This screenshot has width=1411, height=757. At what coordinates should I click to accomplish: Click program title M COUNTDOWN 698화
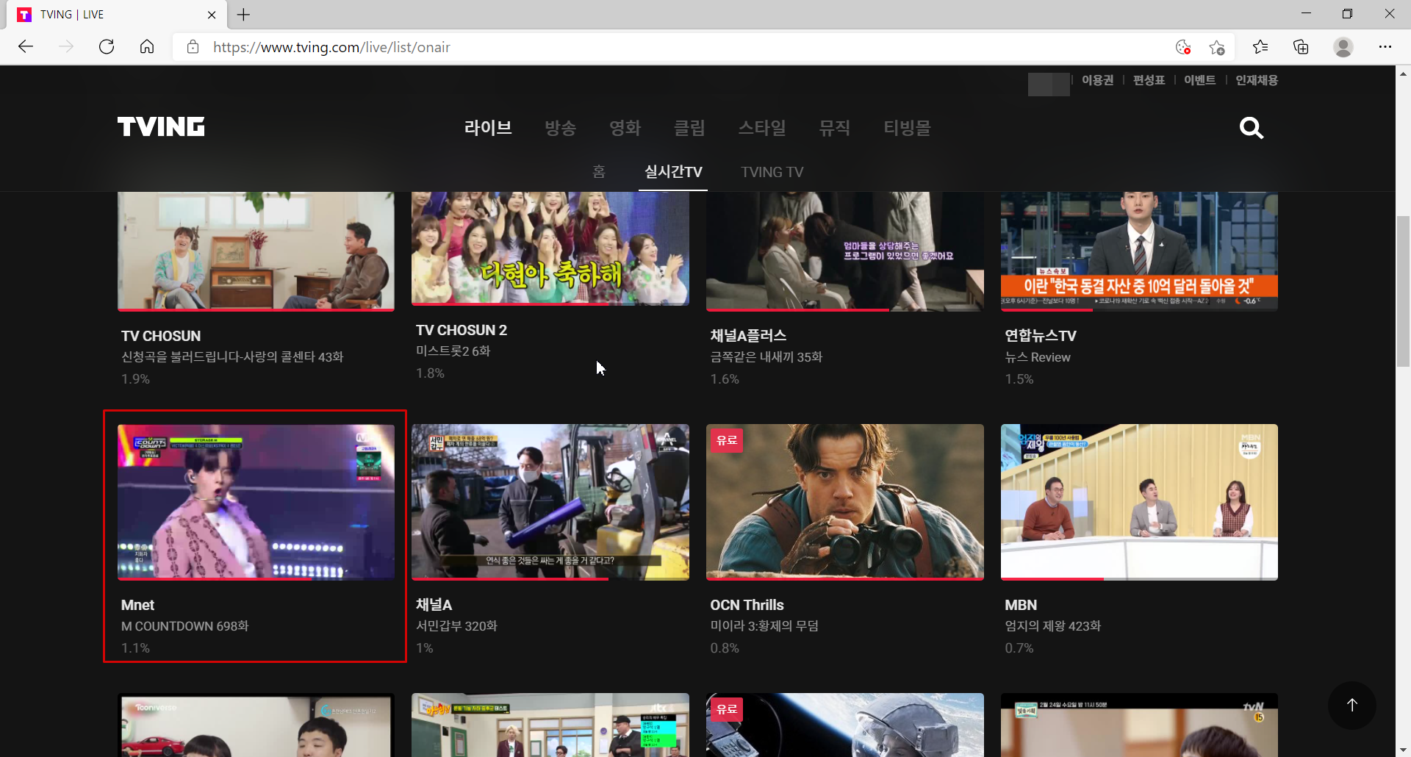click(184, 626)
